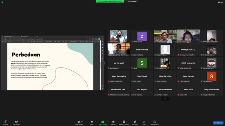The image size is (225, 126).
Task: Click Page view in PDF toolbar
Action: [x=40, y=42]
